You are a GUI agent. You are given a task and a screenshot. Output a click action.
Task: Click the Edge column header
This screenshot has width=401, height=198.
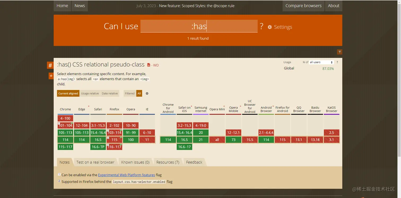82,109
